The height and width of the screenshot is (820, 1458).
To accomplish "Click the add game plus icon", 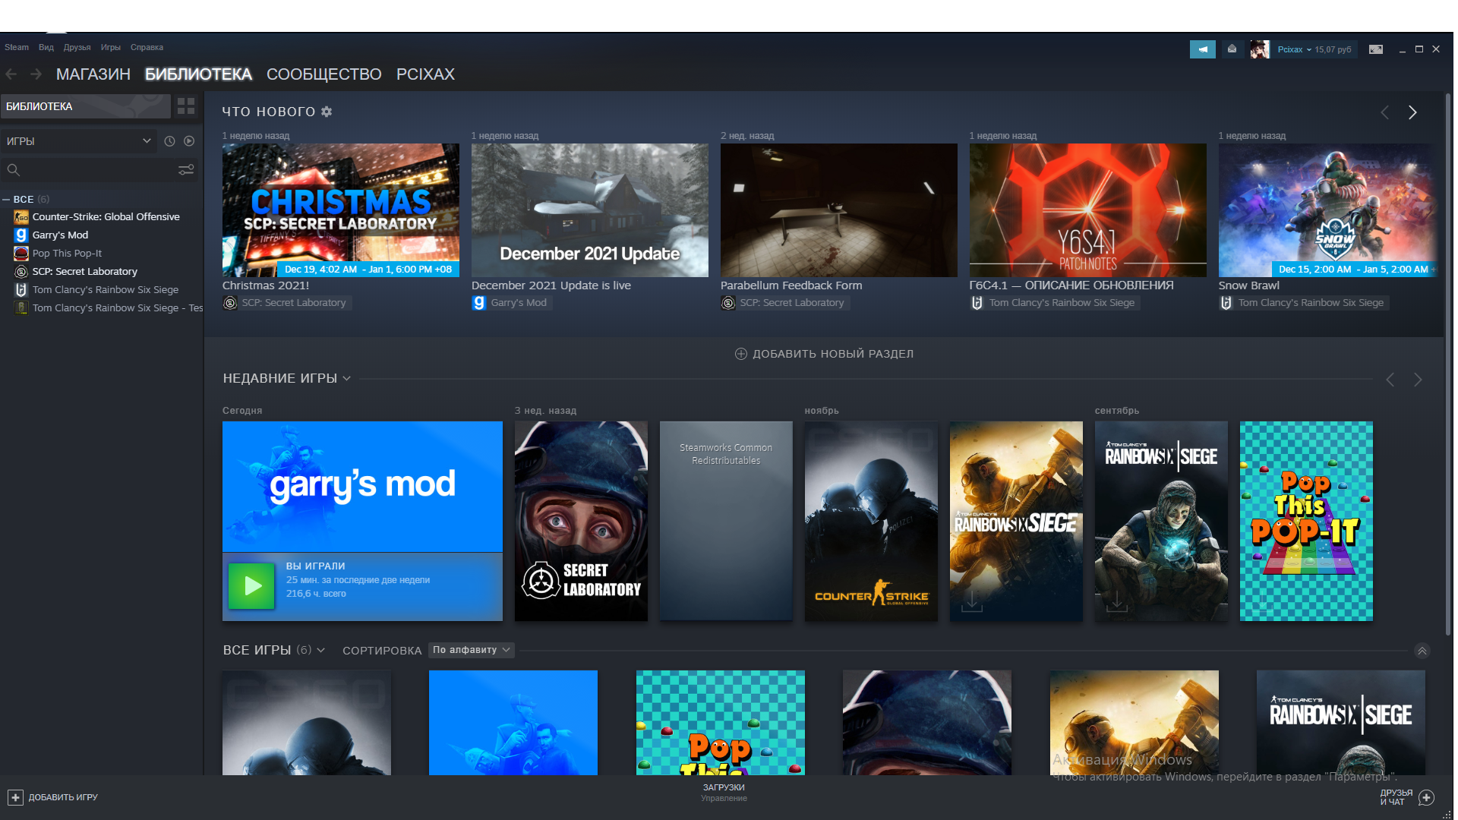I will (x=15, y=797).
